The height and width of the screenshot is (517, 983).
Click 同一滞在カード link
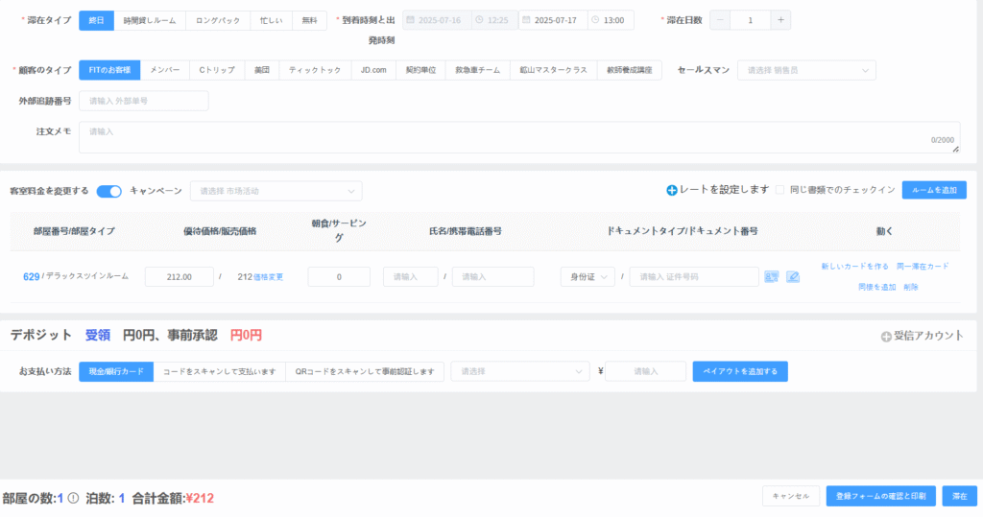(923, 267)
